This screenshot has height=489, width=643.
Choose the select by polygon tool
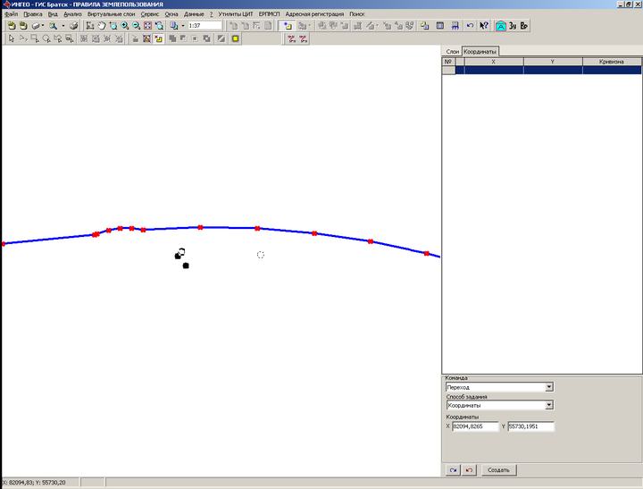(58, 38)
